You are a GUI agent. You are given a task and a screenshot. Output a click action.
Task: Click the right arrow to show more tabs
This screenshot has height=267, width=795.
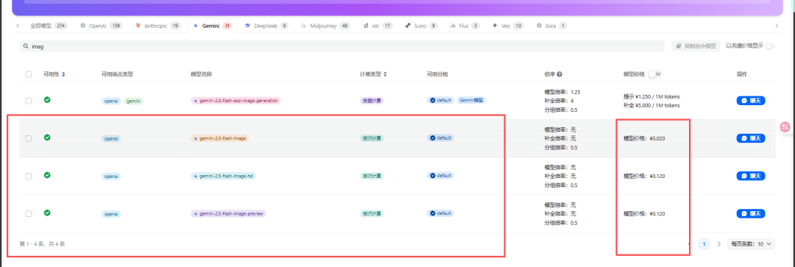coord(777,25)
